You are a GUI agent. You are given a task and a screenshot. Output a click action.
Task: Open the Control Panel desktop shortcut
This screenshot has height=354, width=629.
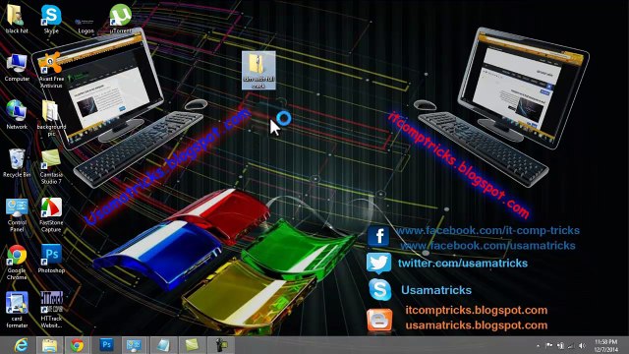click(x=17, y=214)
